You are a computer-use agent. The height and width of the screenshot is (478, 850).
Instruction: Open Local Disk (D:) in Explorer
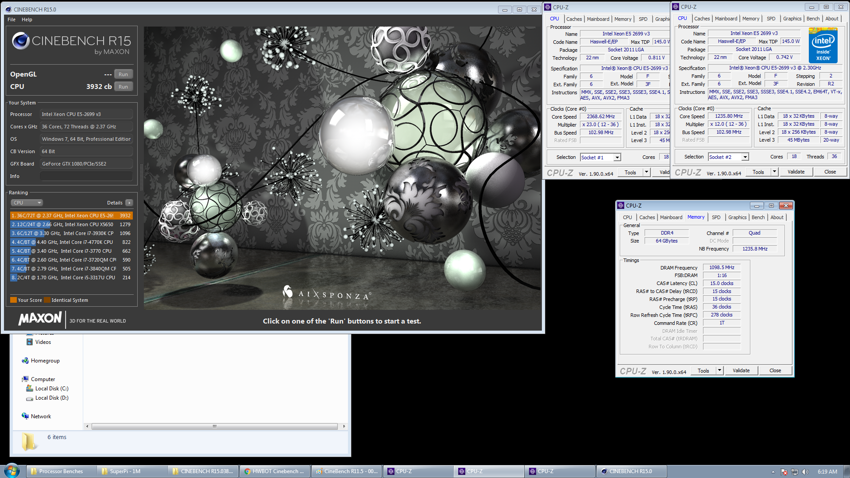(x=51, y=398)
